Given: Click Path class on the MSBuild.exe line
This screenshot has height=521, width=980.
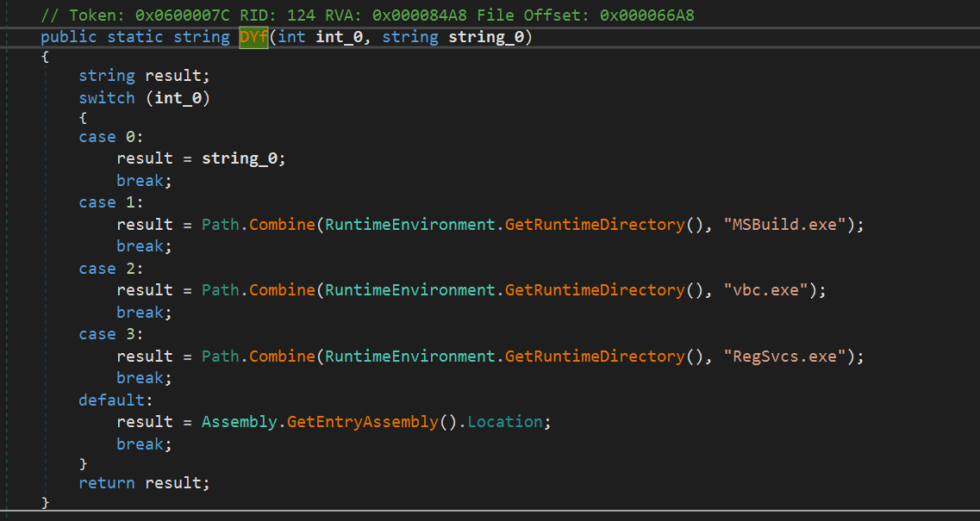Looking at the screenshot, I should (x=221, y=224).
